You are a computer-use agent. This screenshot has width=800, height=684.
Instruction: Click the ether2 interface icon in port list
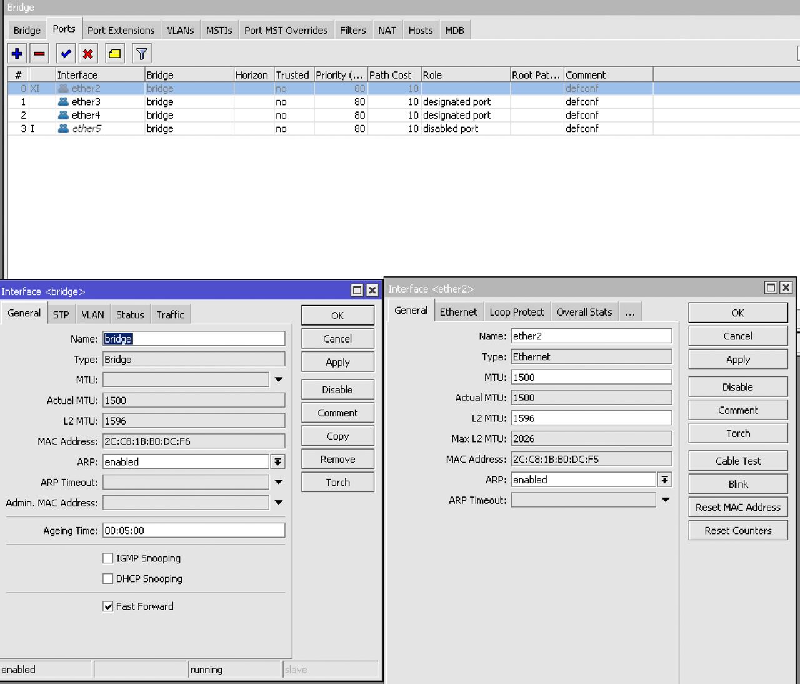(63, 88)
